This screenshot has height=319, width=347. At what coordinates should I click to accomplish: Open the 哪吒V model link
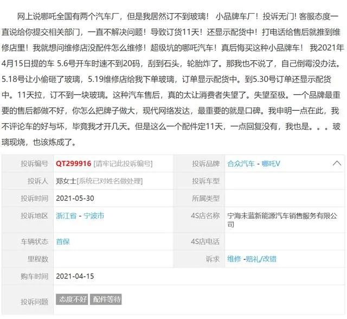tap(271, 164)
